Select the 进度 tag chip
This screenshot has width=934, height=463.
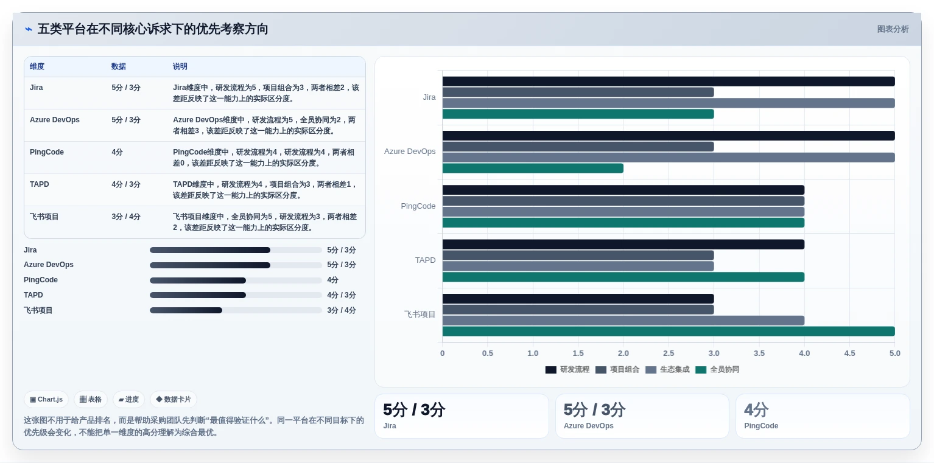128,400
